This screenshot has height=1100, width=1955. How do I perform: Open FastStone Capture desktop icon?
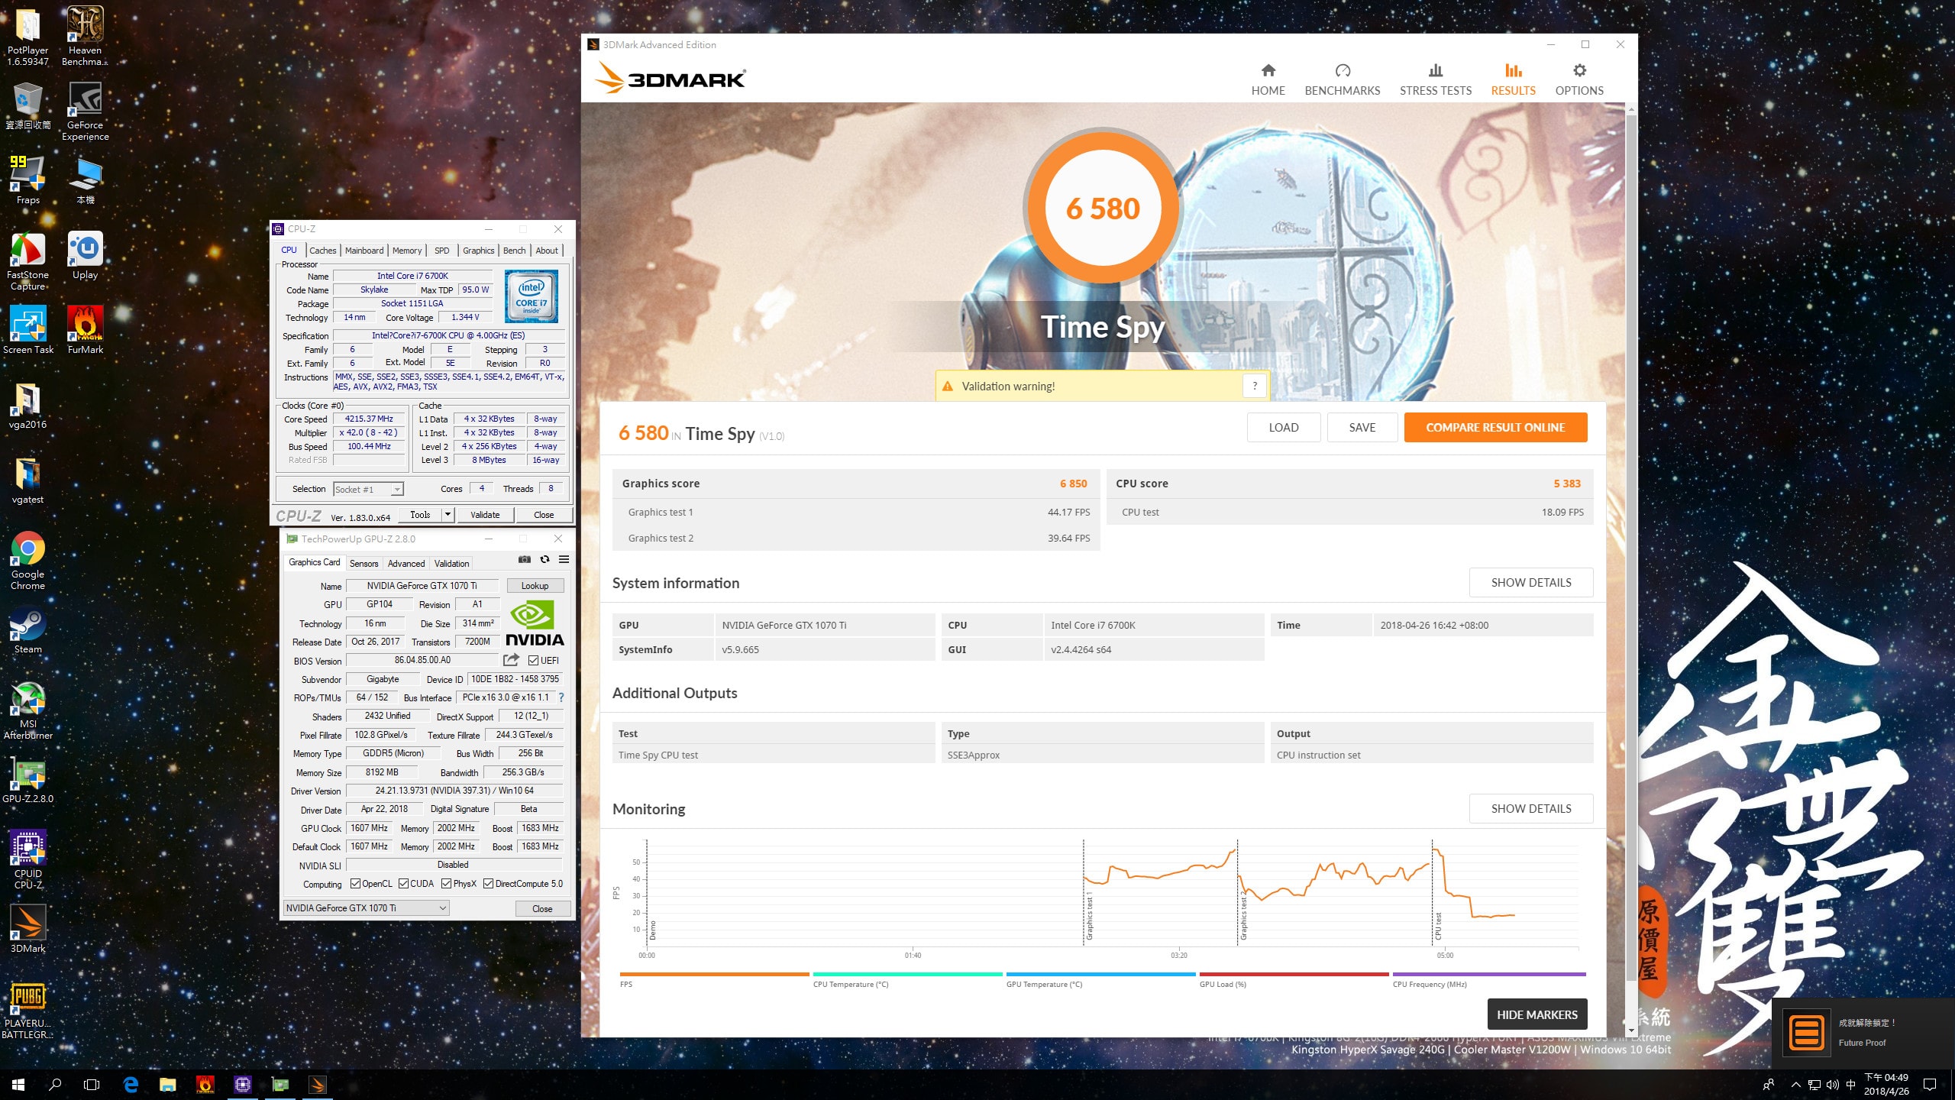[27, 261]
